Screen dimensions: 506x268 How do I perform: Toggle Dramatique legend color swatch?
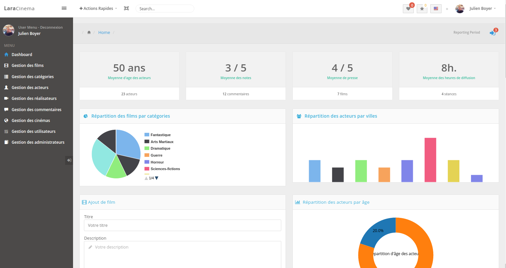point(147,148)
